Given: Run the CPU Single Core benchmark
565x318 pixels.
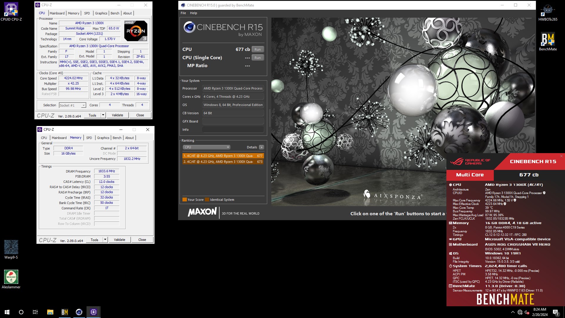Looking at the screenshot, I should click(x=257, y=58).
